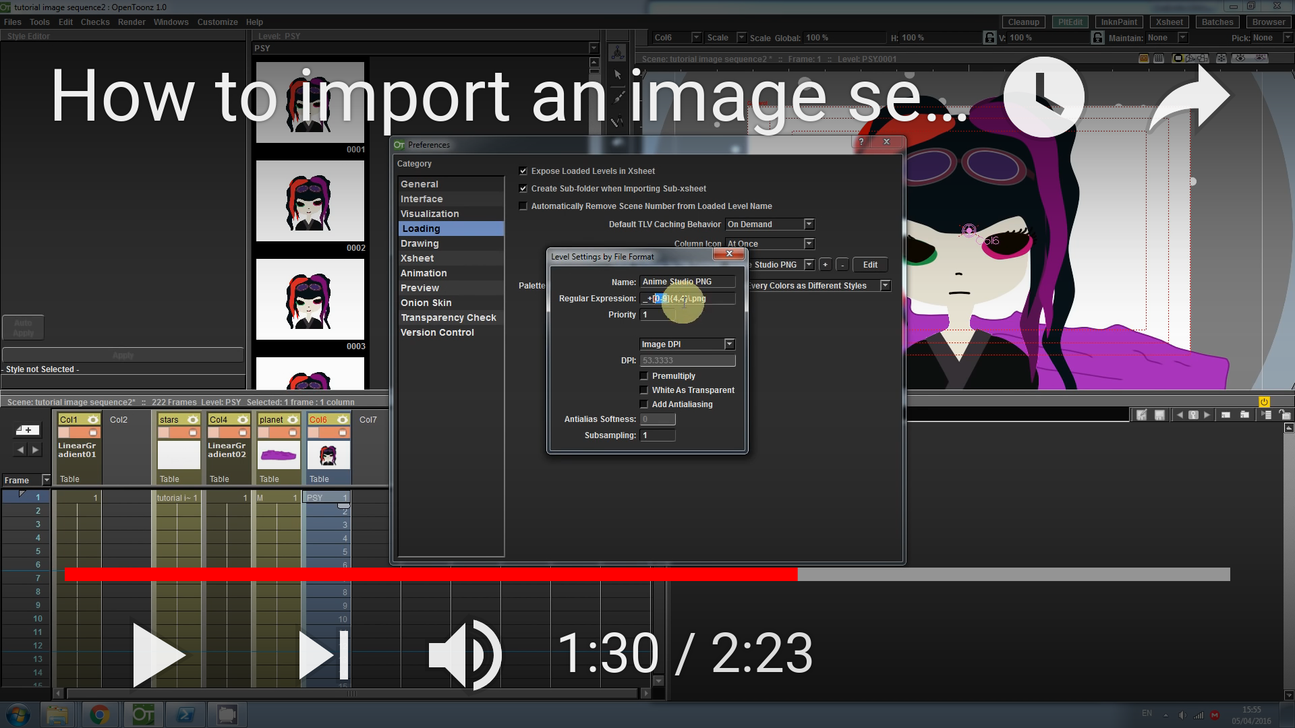Click the large play button

click(158, 655)
